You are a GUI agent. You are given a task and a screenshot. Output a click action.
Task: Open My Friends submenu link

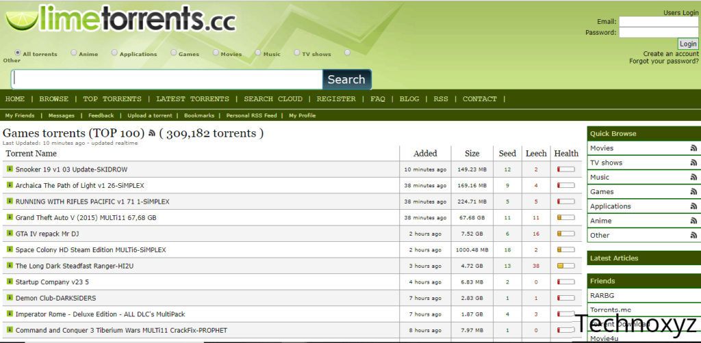pos(20,115)
